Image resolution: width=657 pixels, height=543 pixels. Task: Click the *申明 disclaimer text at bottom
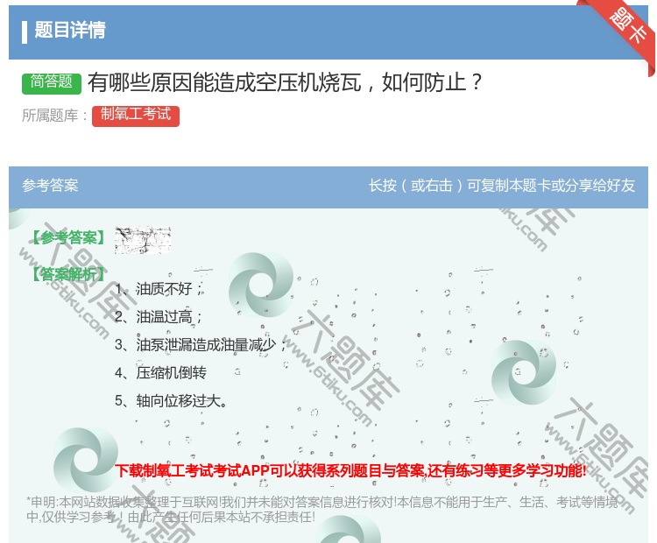[321, 510]
